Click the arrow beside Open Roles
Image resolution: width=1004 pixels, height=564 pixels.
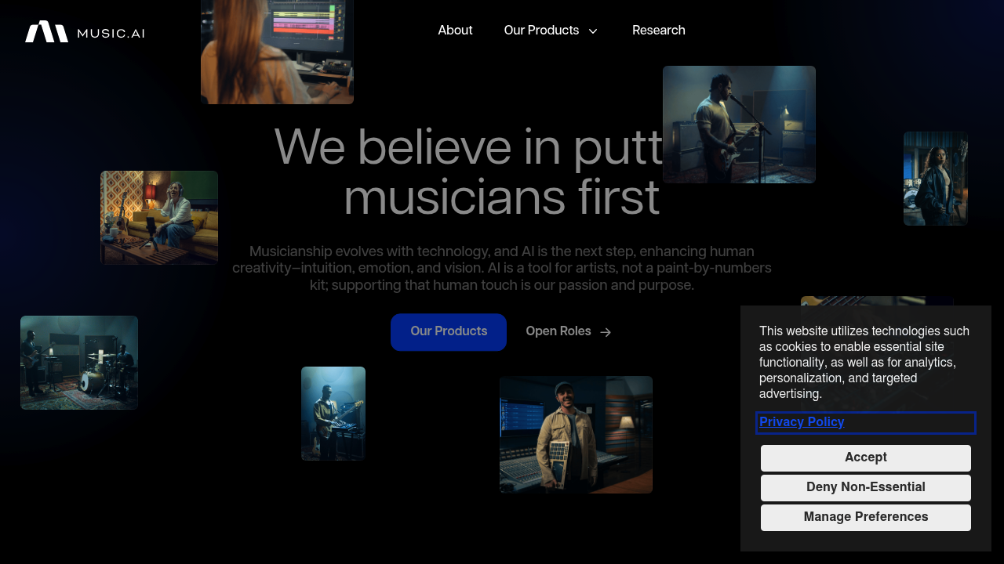(606, 332)
